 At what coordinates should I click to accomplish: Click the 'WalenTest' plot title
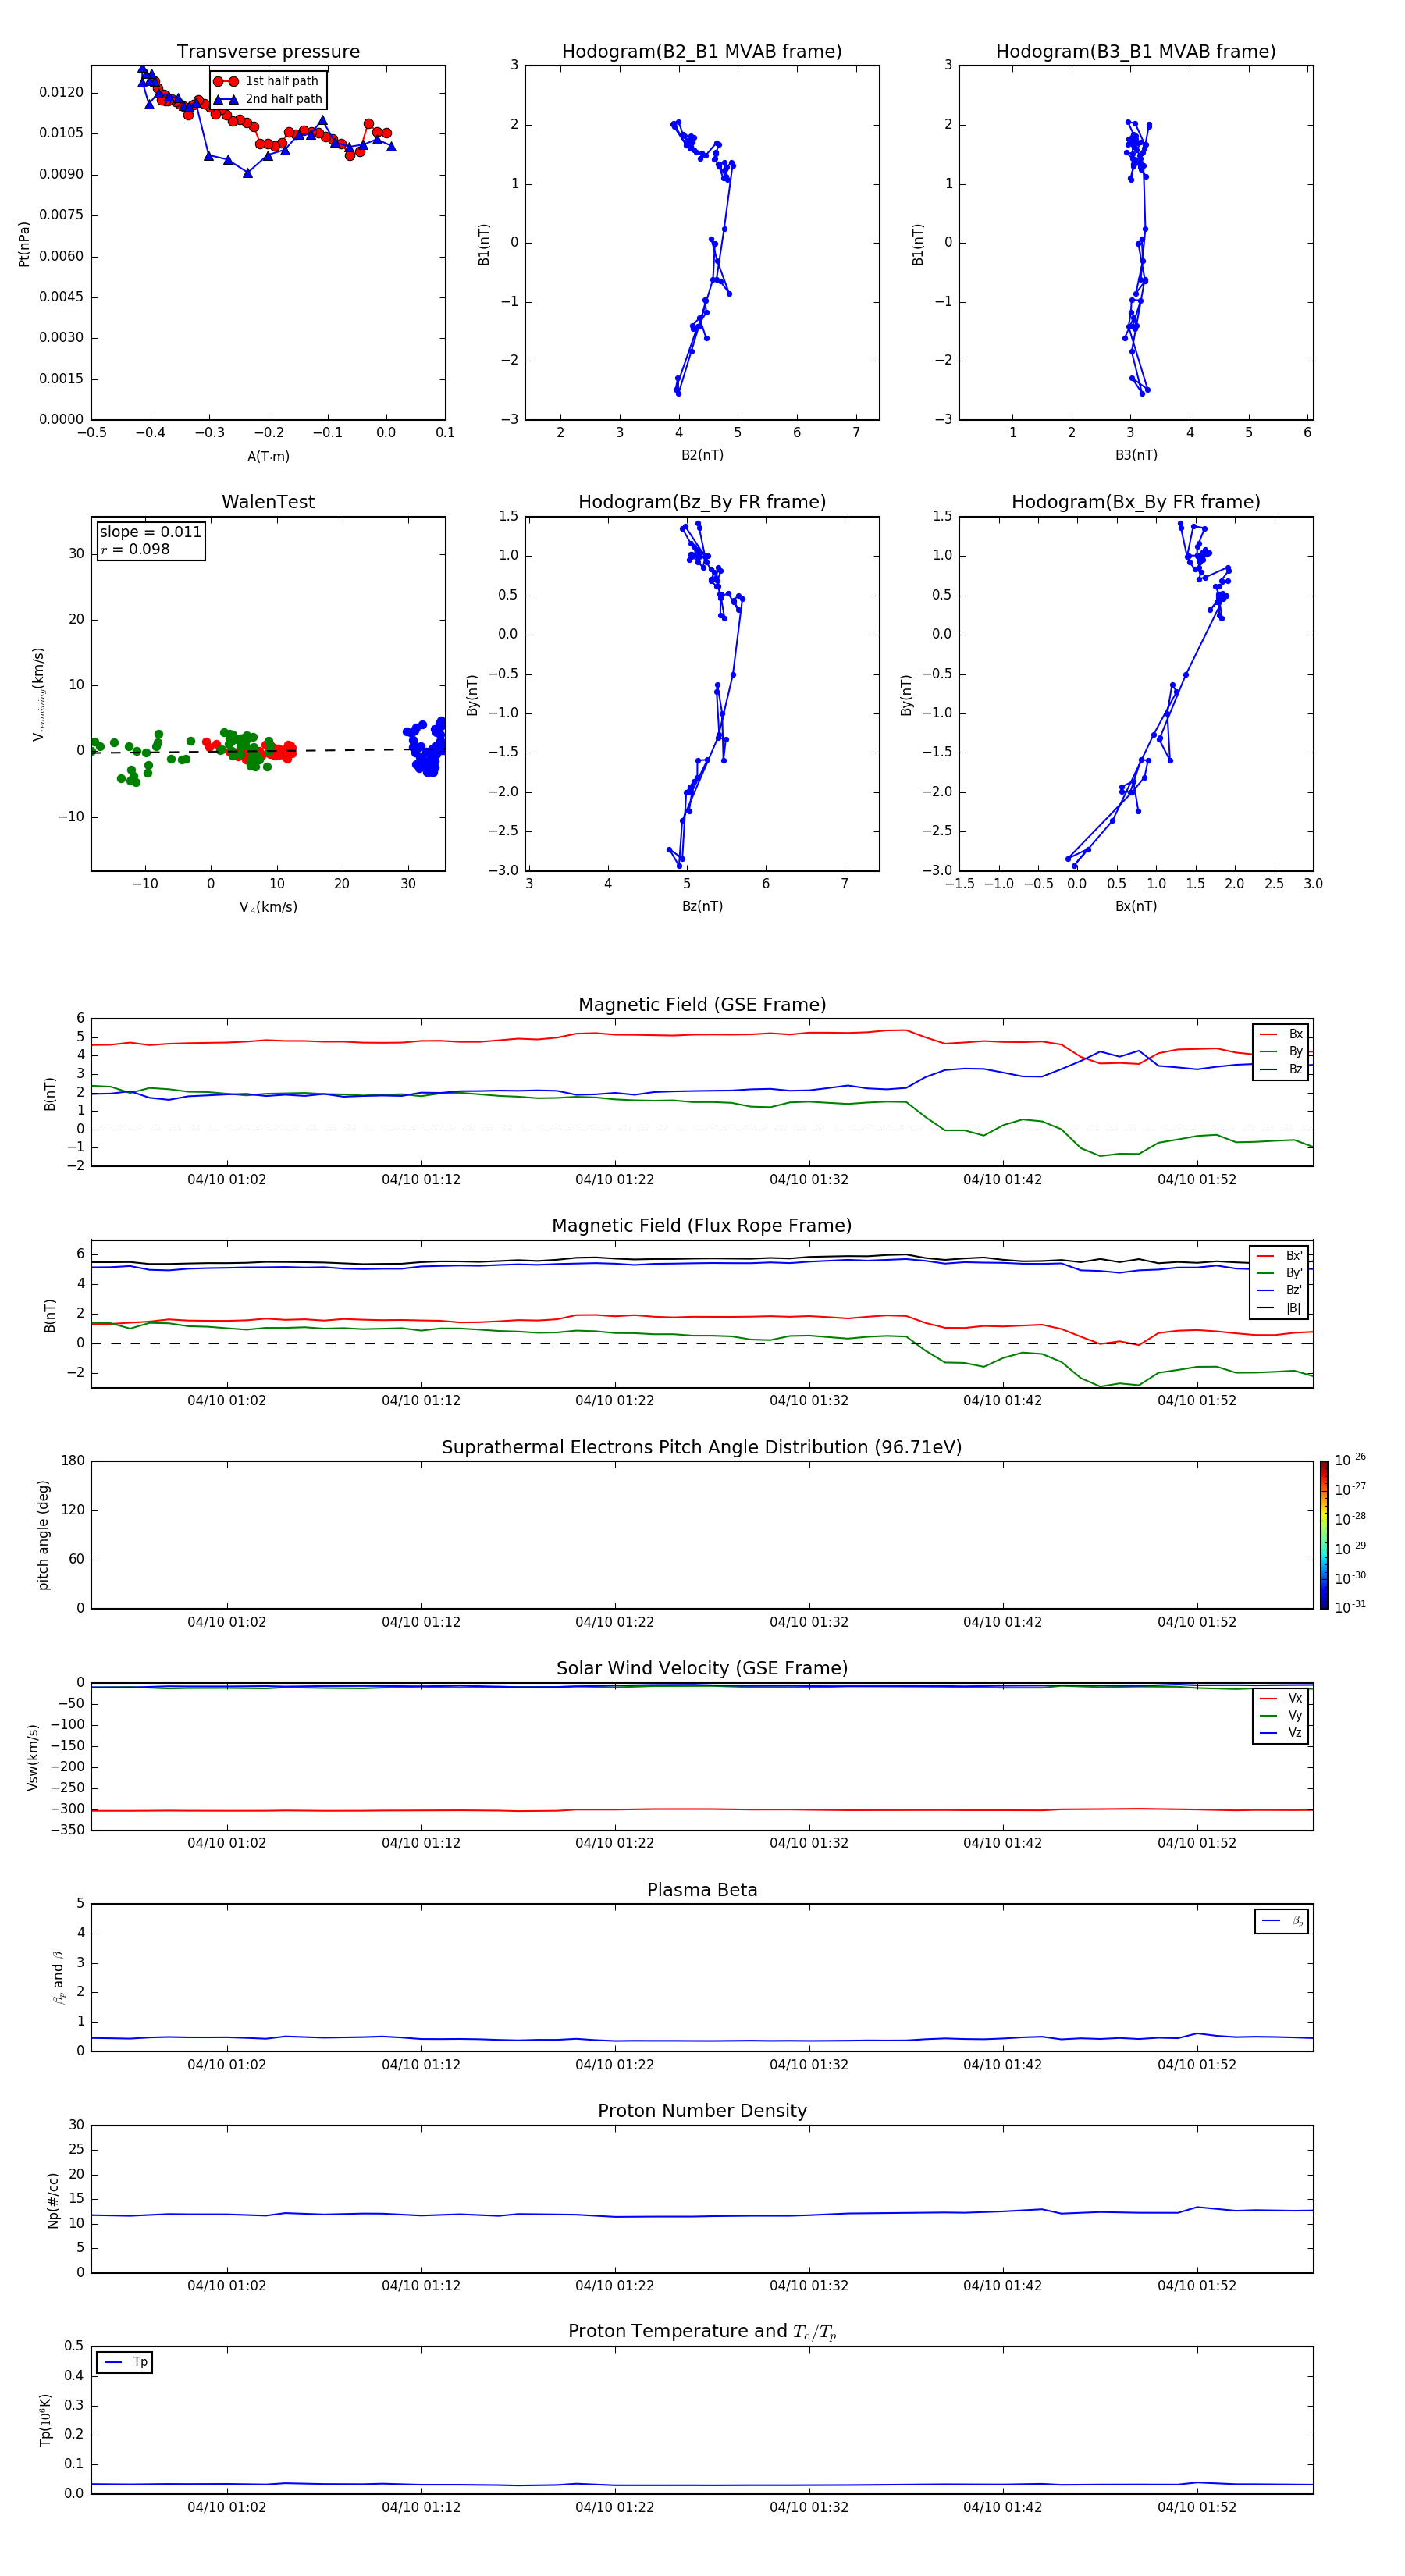point(268,502)
